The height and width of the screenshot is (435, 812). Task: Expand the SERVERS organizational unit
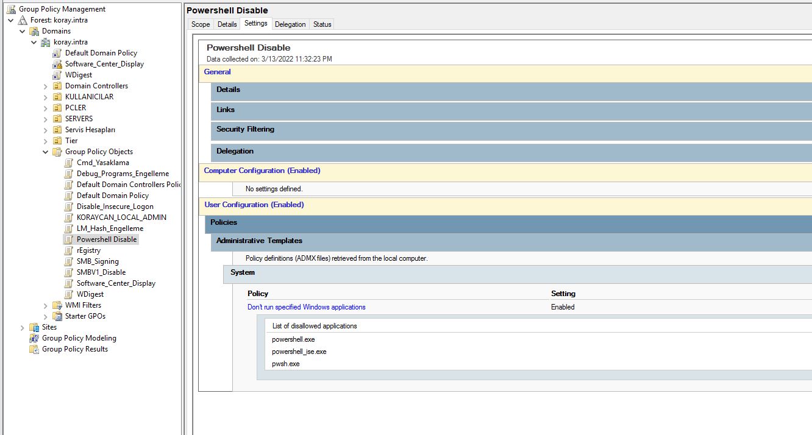pyautogui.click(x=46, y=119)
